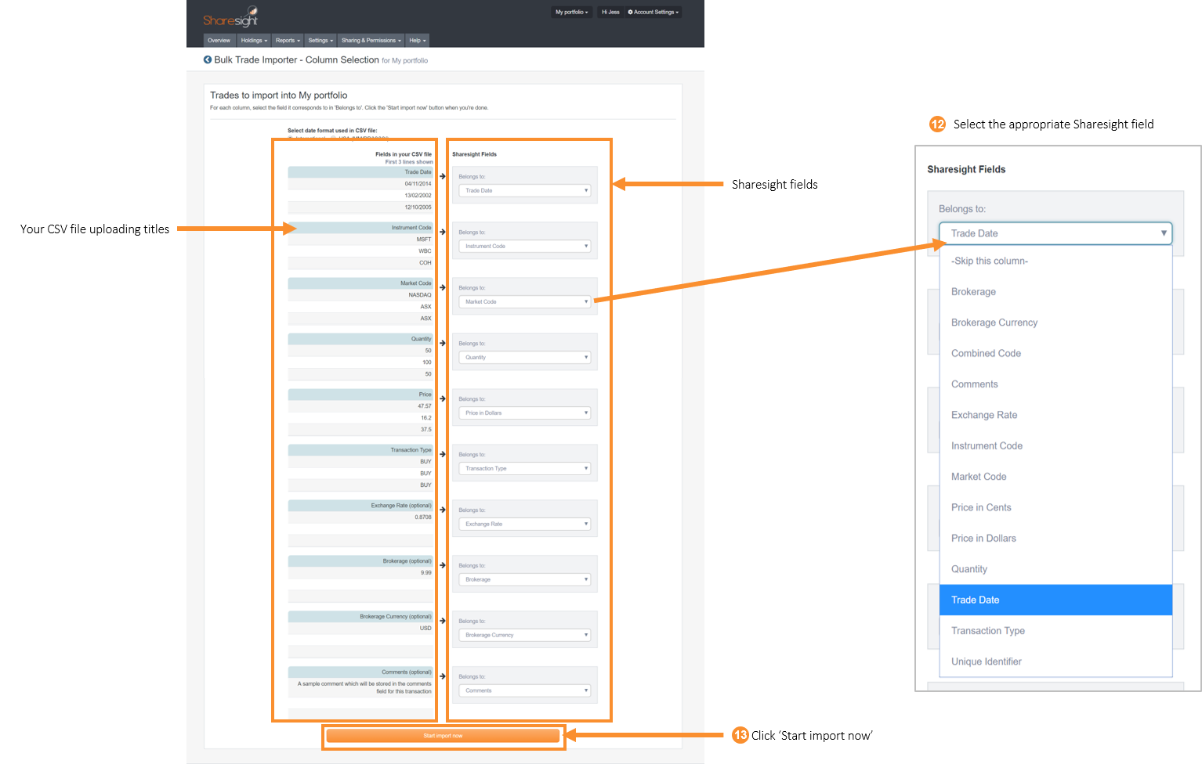Click the back arrow beside Bulk Trade Importer
Screen dimensions: 1202x764
(208, 59)
